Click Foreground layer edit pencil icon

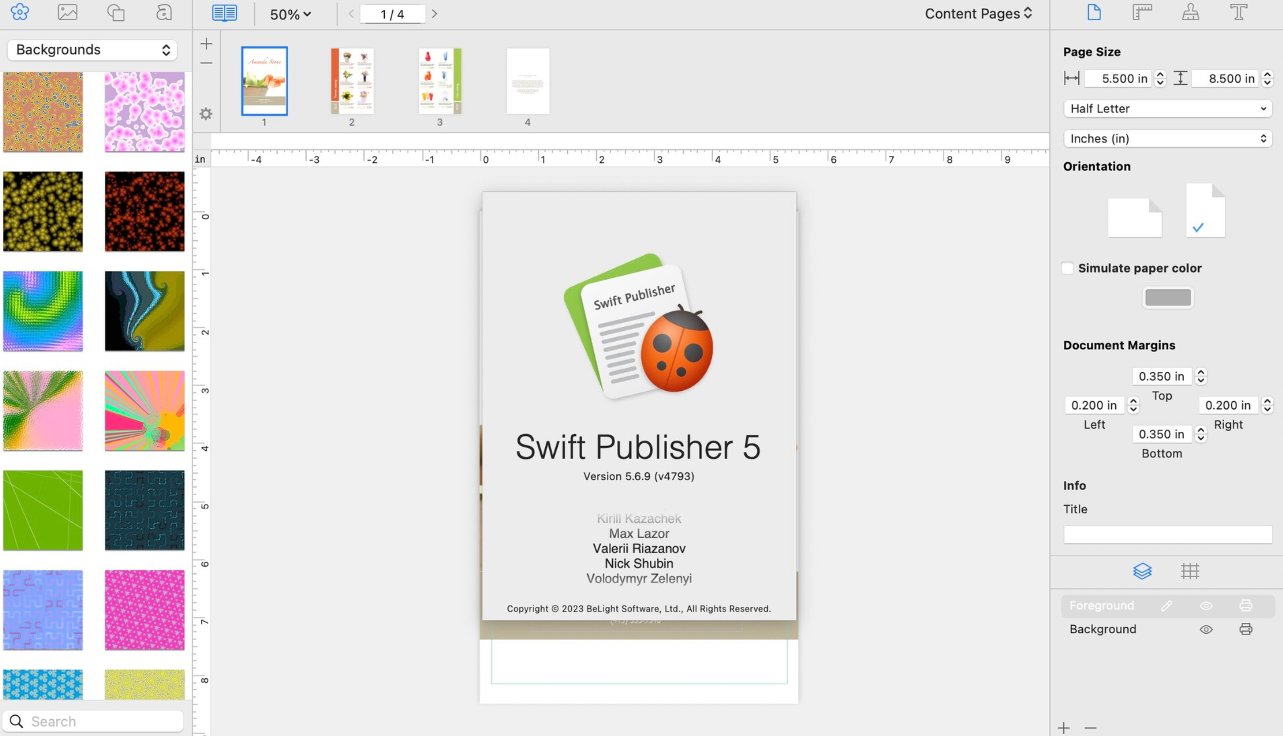1166,606
